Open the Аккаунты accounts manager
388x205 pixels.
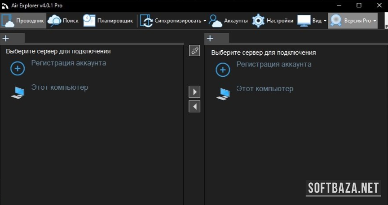click(x=215, y=21)
